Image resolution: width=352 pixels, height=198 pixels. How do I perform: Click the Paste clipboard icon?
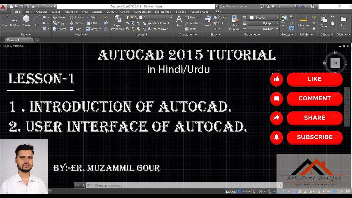click(x=324, y=22)
